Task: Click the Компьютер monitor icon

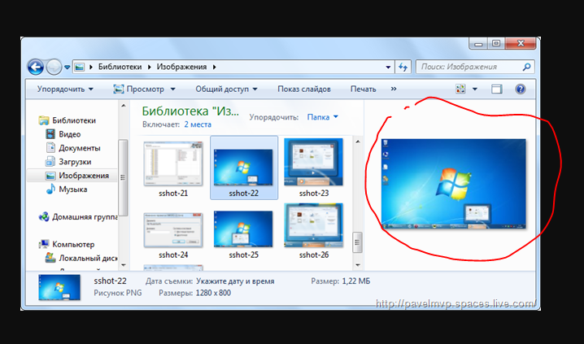Action: tap(44, 244)
